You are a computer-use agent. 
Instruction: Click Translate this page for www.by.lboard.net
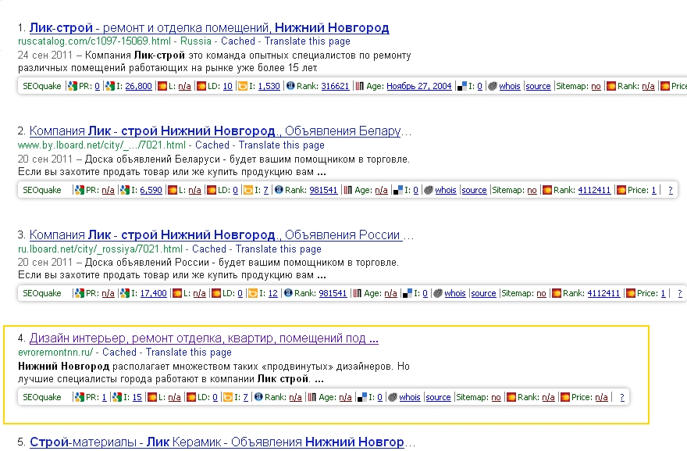[x=281, y=145]
